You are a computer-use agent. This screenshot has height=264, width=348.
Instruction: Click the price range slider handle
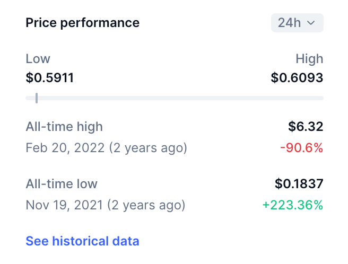click(x=36, y=98)
